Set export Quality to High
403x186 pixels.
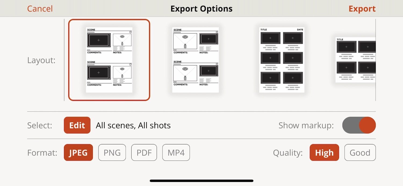tap(324, 152)
